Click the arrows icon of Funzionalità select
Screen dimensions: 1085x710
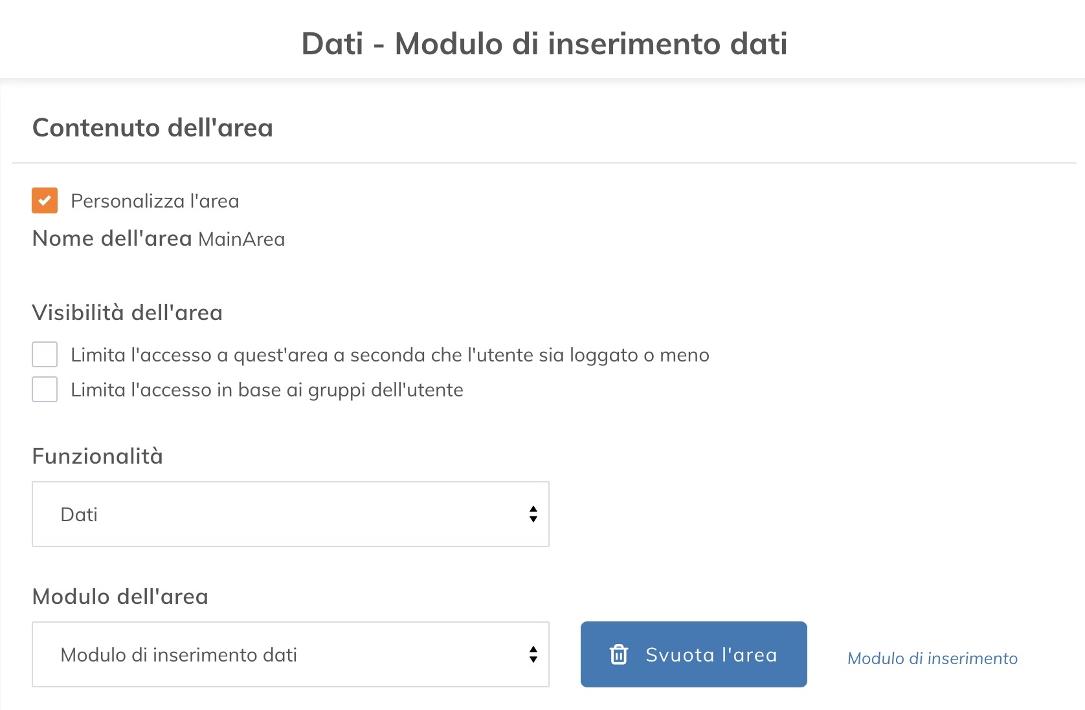(x=533, y=514)
